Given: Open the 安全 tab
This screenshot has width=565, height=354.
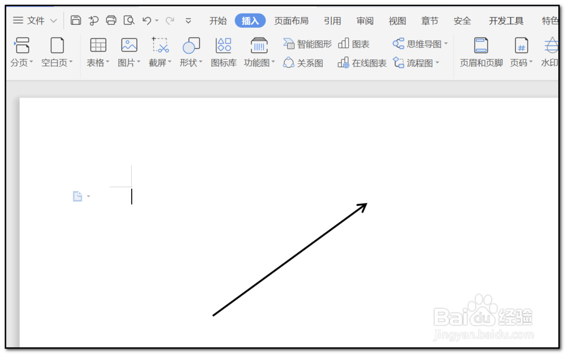Looking at the screenshot, I should pos(462,21).
